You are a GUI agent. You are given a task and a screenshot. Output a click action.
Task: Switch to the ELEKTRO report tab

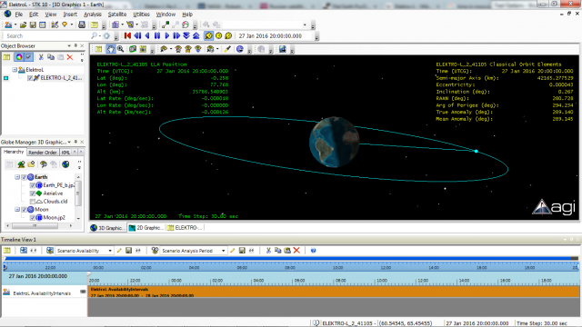185,228
